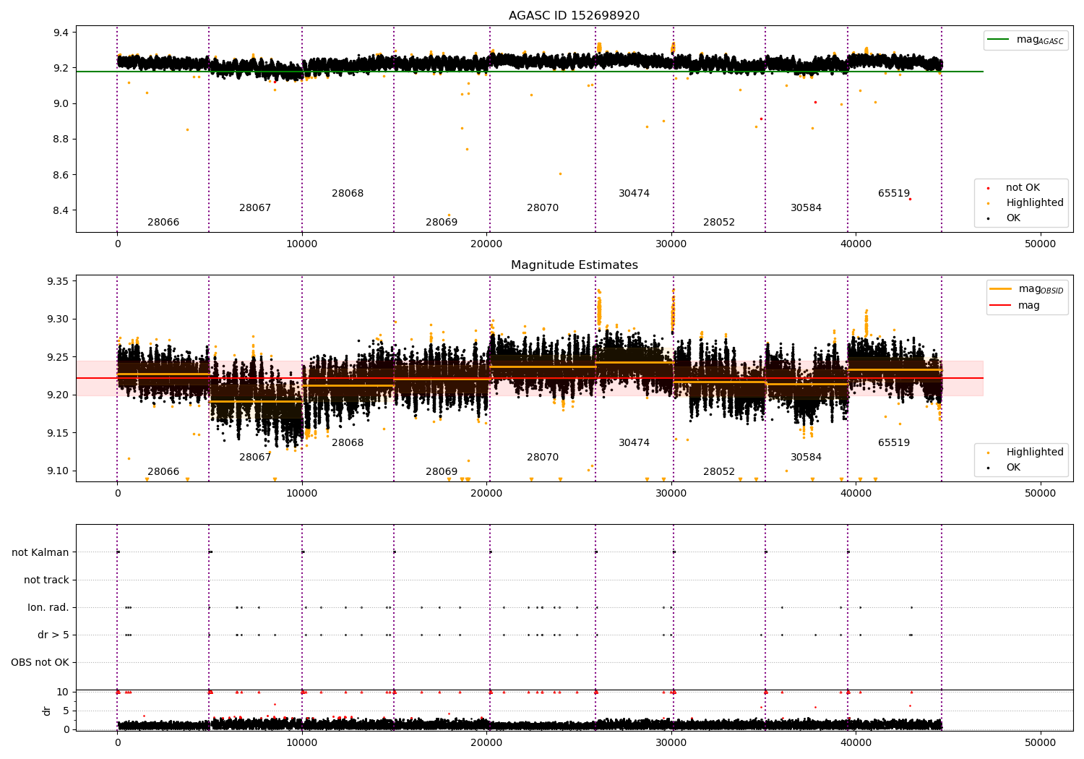Click OBSID label 30474 in Magnitude Estimates plot

click(x=634, y=443)
